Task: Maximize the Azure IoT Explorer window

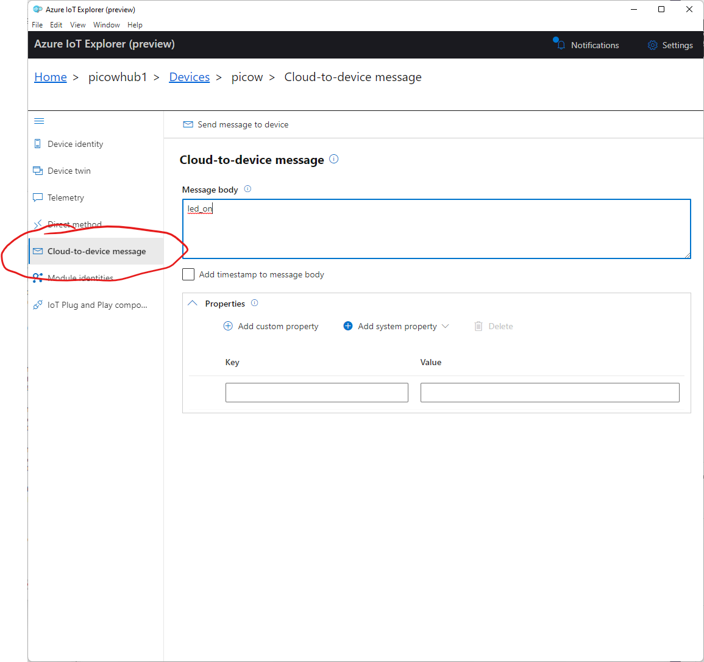Action: pyautogui.click(x=661, y=9)
